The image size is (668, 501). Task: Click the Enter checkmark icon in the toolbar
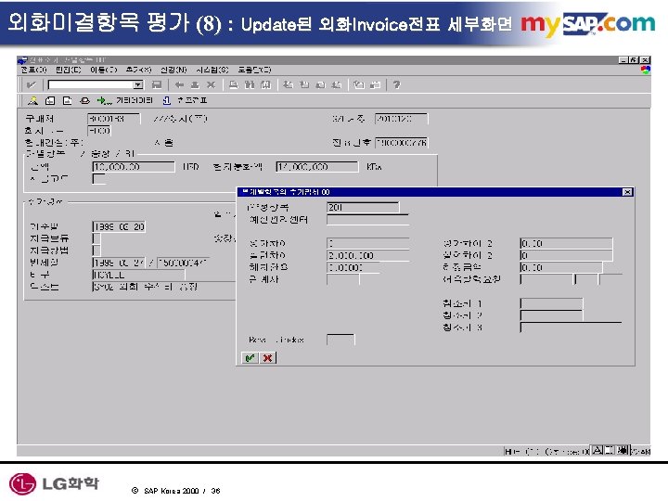tap(32, 84)
